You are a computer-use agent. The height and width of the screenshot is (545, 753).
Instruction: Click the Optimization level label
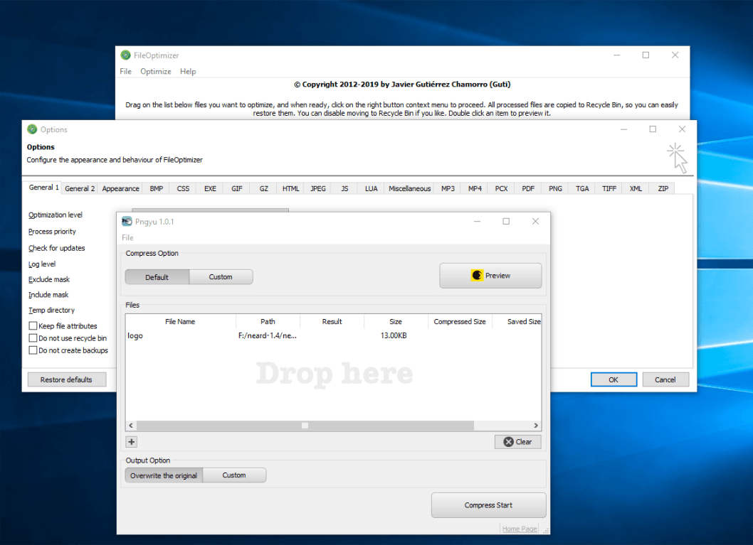[x=56, y=215]
